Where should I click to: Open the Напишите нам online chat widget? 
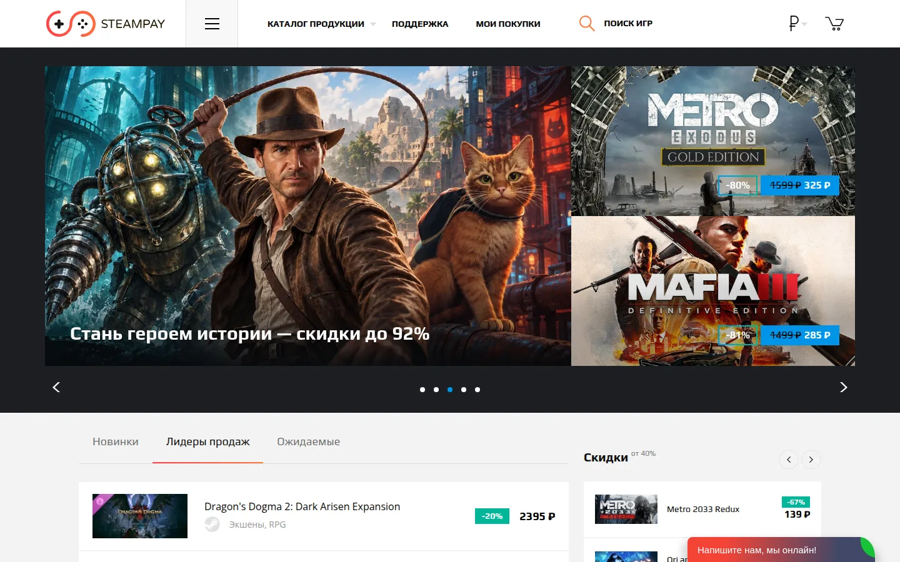[x=781, y=550]
